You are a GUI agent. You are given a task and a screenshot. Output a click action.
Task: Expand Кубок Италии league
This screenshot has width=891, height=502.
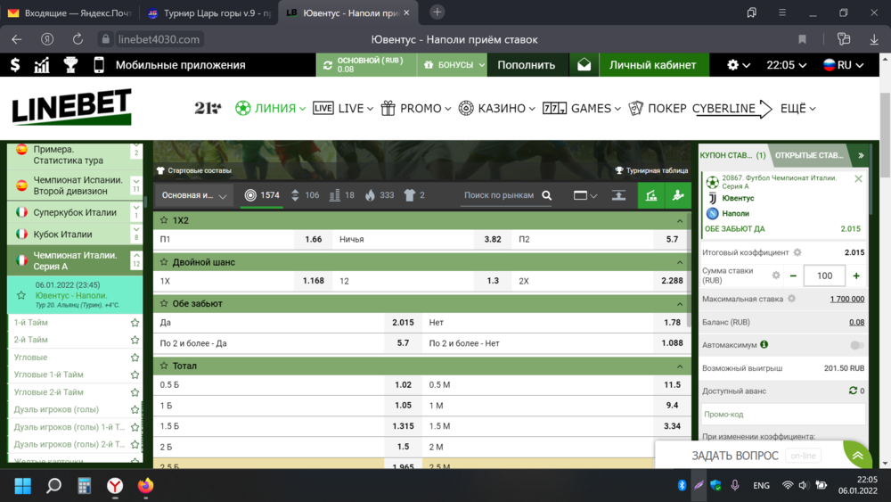coord(135,234)
